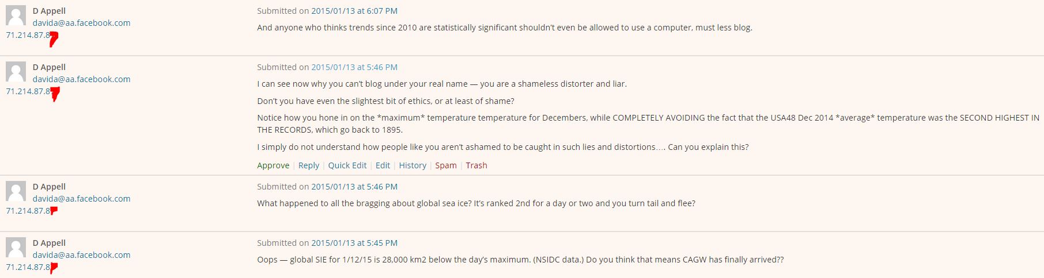Click the email address on the 6:07 PM comment
The height and width of the screenshot is (278, 1044).
81,23
